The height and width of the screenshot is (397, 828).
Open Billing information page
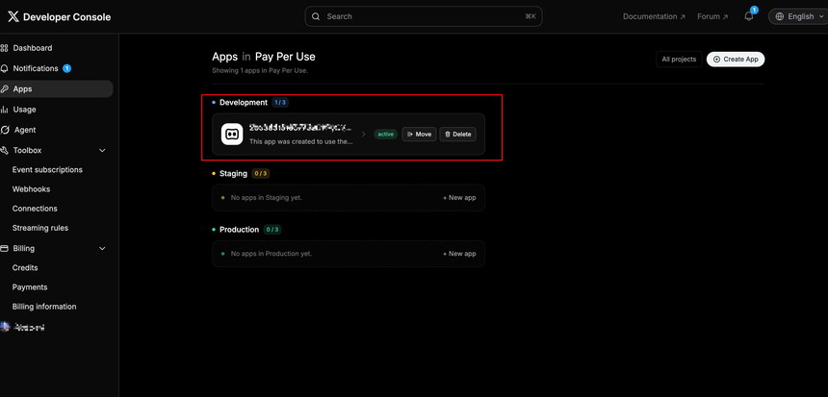click(x=44, y=307)
